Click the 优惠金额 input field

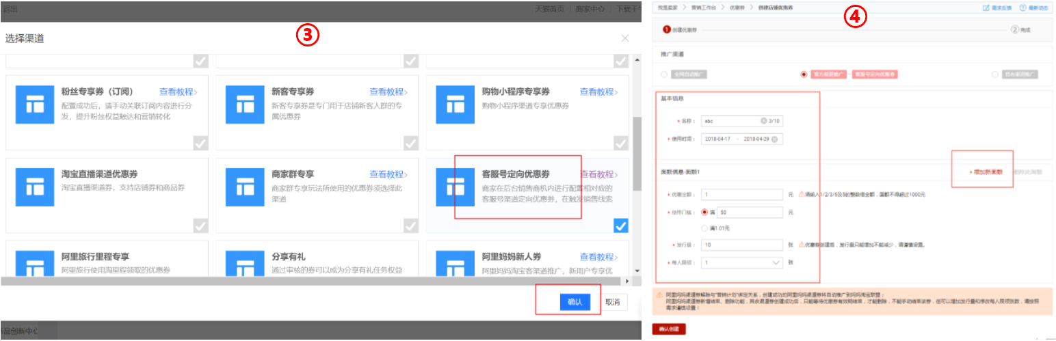point(741,194)
